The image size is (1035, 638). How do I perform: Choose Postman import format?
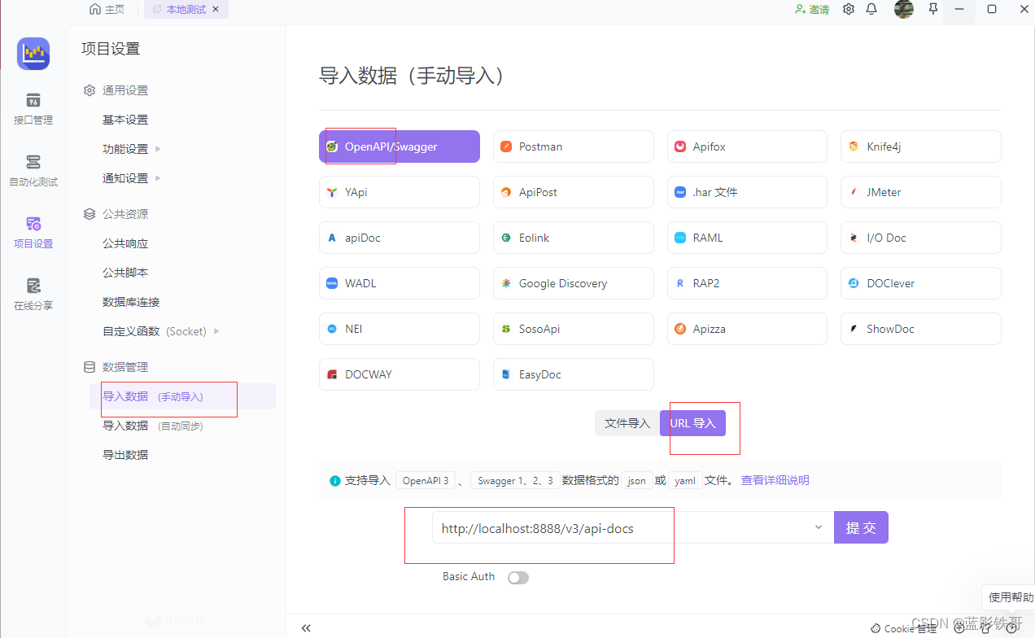pyautogui.click(x=574, y=146)
